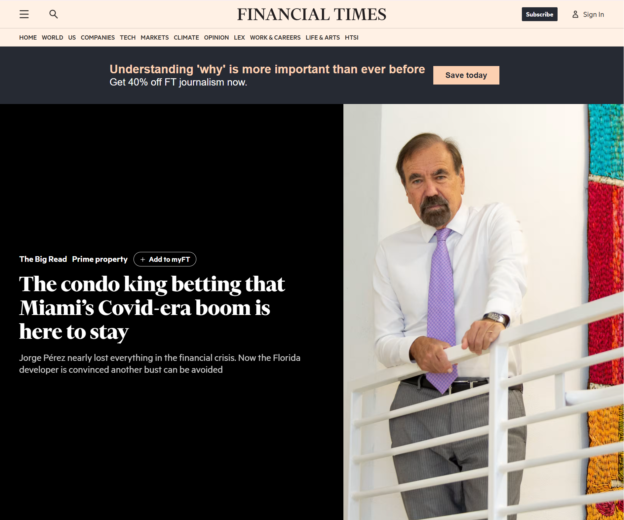
Task: Open the Prime property topic link
Action: [99, 260]
